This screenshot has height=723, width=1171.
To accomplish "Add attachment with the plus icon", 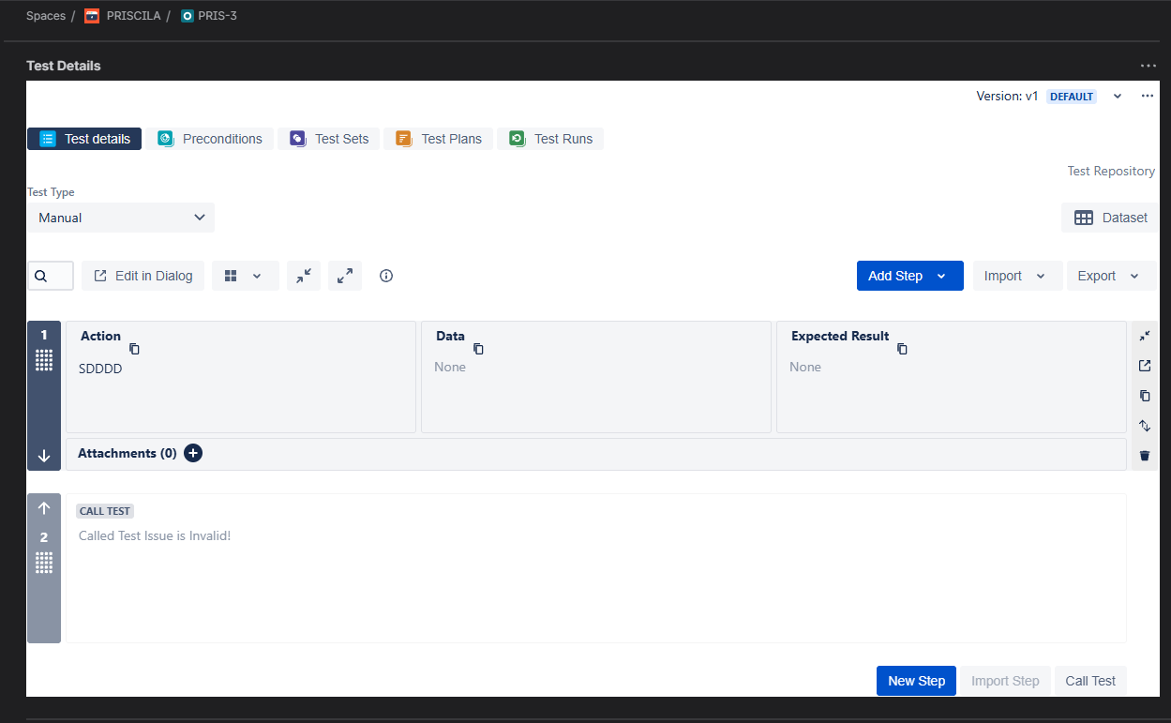I will 193,453.
